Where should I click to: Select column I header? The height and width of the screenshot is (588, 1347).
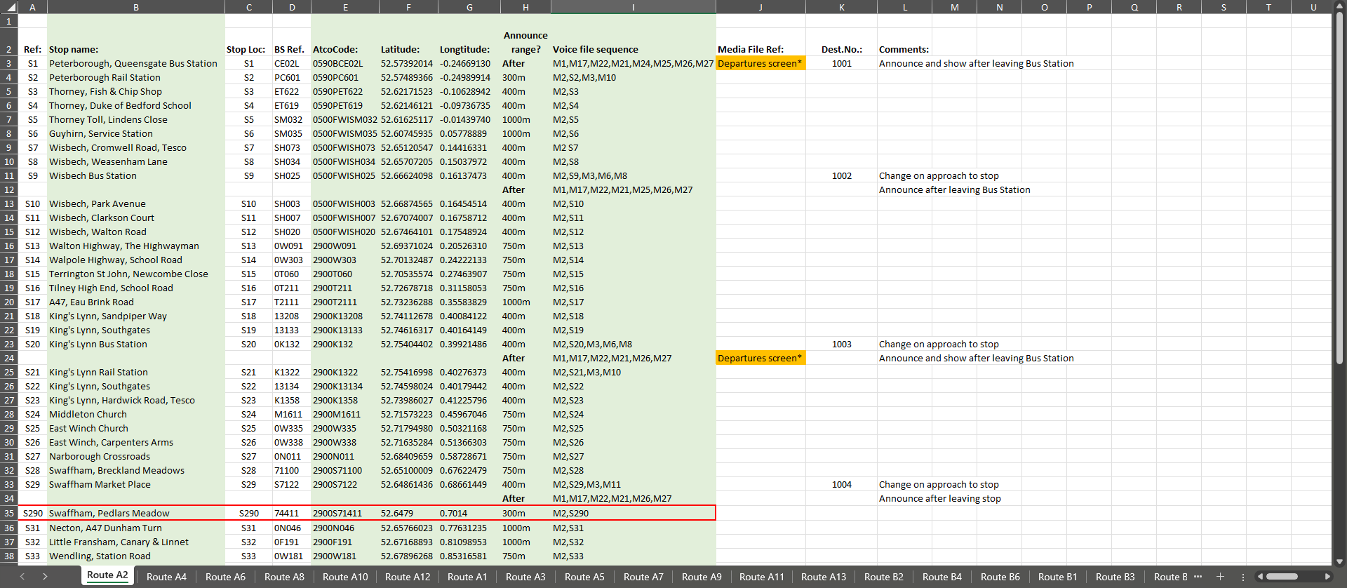coord(633,7)
